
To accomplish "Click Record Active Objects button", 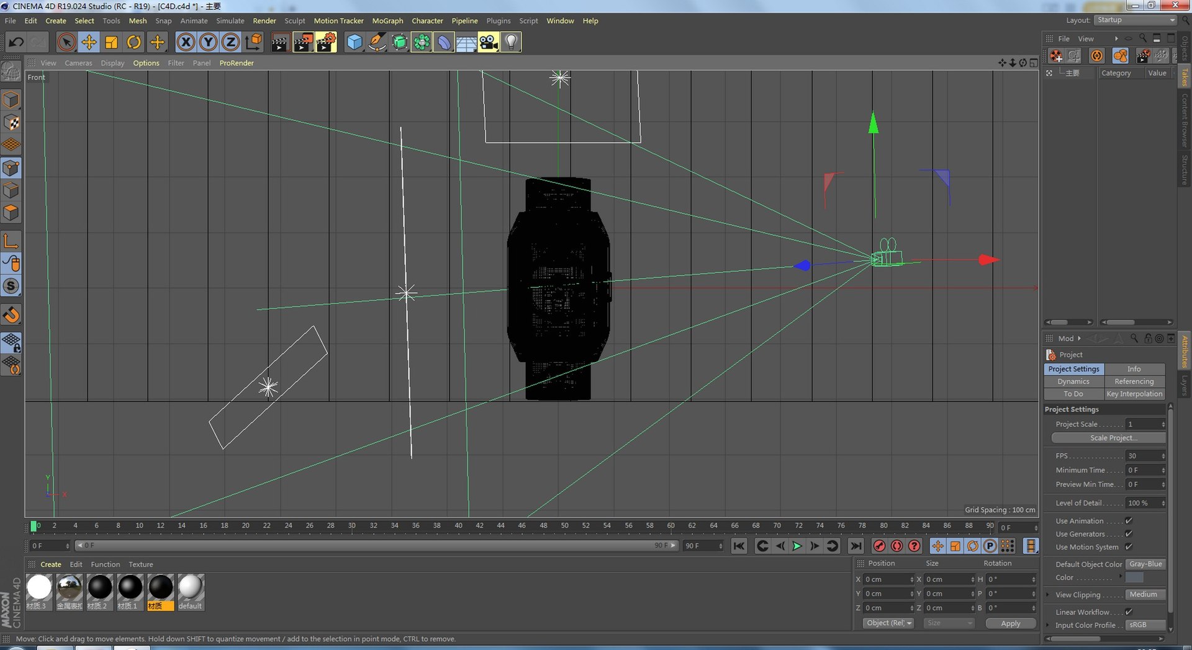I will click(x=879, y=546).
